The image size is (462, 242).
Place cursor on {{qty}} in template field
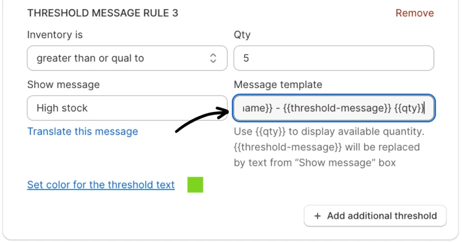pos(408,108)
